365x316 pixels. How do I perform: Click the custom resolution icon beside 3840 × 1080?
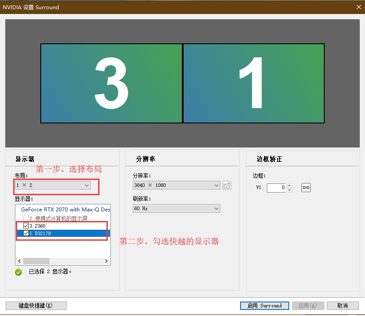pyautogui.click(x=227, y=185)
